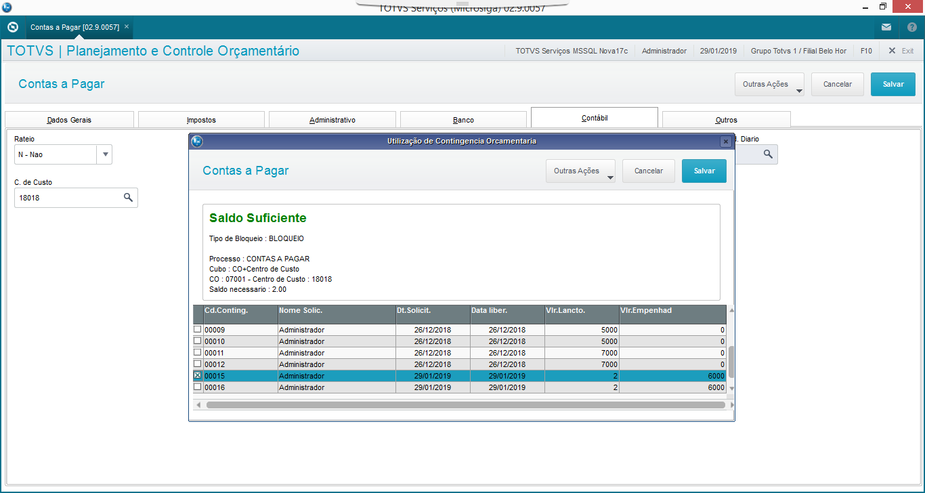Screen dimensions: 925x493
Task: Check the box for contingency 00012
Action: [x=198, y=364]
